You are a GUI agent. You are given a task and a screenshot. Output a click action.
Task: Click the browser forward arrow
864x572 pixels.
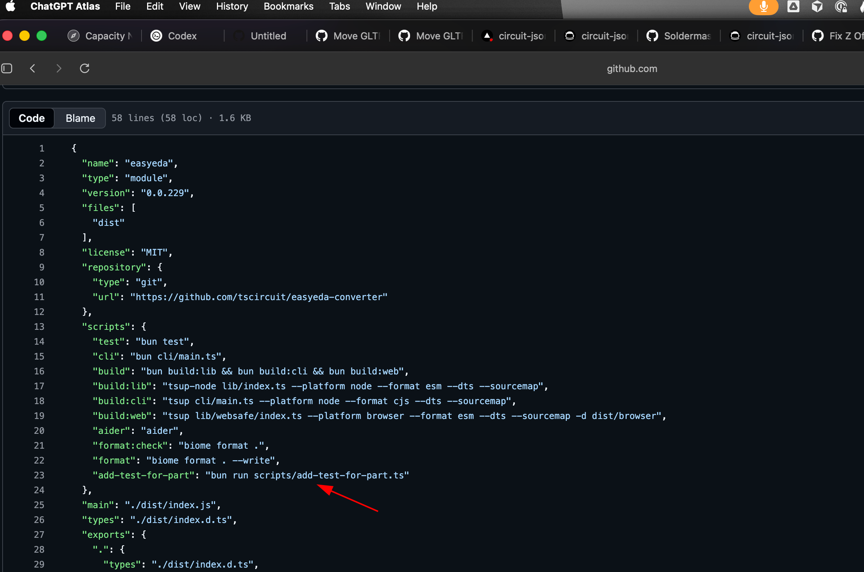(x=59, y=68)
